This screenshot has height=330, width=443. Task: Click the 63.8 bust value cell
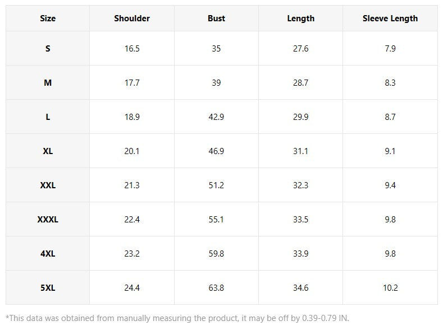[216, 288]
